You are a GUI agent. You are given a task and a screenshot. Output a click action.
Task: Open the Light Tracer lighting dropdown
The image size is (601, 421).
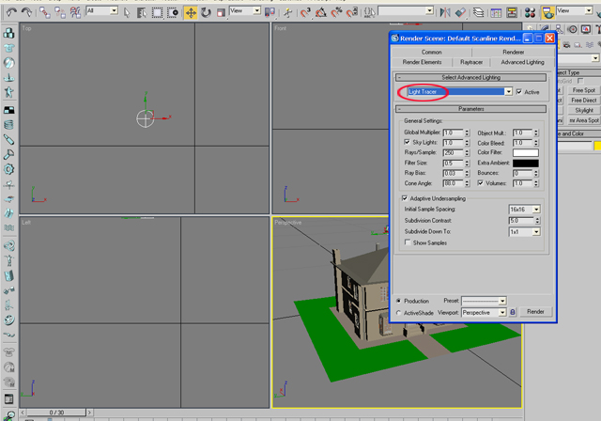tap(508, 92)
